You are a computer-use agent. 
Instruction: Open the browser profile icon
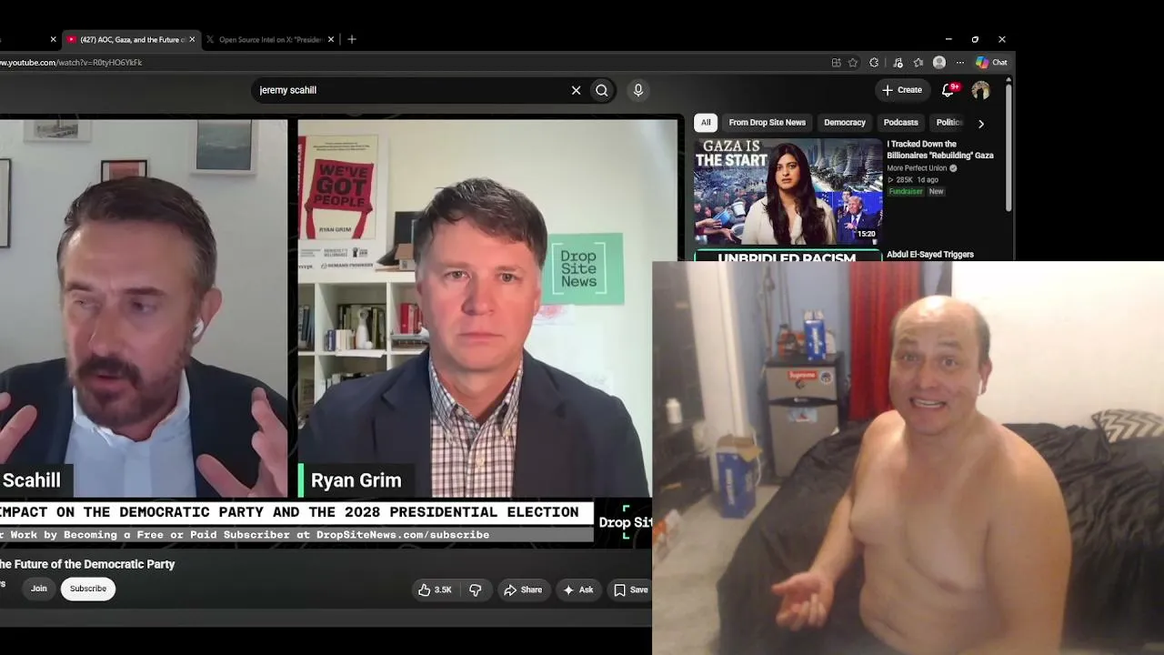[939, 63]
